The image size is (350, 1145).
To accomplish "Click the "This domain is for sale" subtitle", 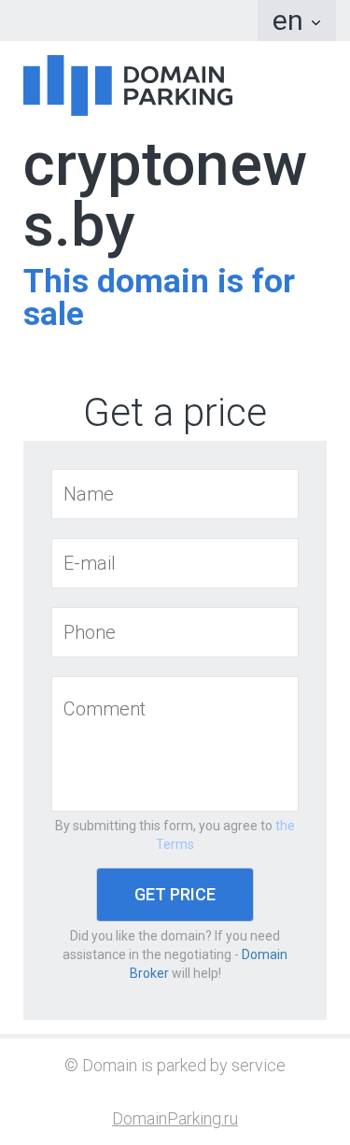I will tap(159, 297).
